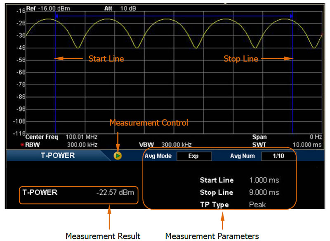Click the Start Line 1.000 ms value
The height and width of the screenshot is (241, 330).
click(264, 180)
